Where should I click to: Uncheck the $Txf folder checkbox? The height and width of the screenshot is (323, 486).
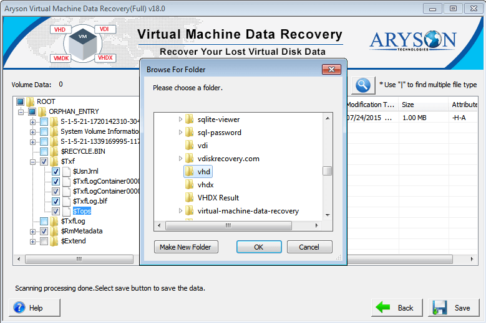[x=44, y=161]
